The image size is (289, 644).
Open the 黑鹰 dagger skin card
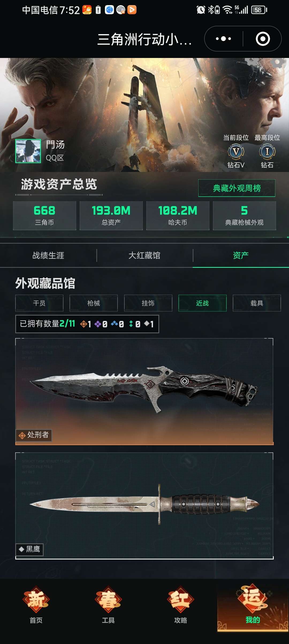pyautogui.click(x=144, y=506)
